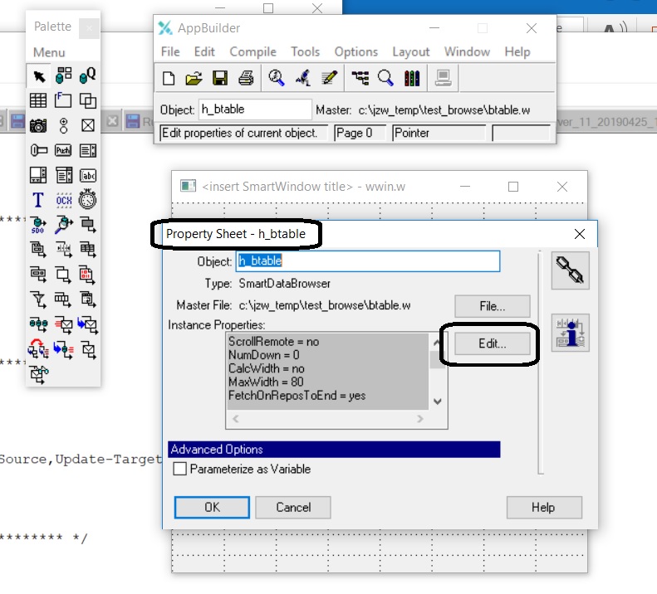Open List Objects tree toolbar icon
657x594 pixels.
tap(360, 78)
